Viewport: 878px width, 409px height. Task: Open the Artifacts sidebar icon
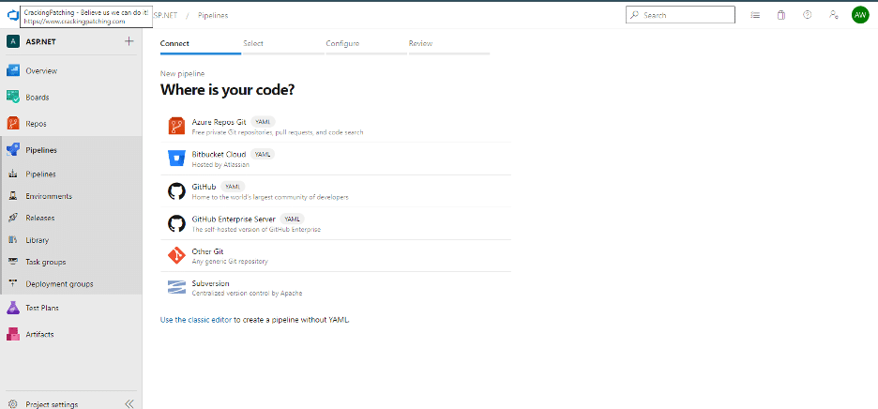click(x=13, y=334)
